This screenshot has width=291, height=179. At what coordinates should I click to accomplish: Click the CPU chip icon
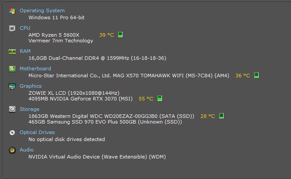pyautogui.click(x=12, y=28)
